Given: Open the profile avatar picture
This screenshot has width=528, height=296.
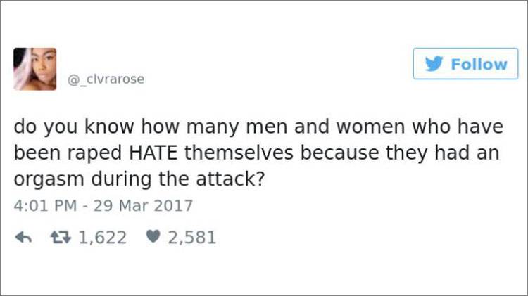Looking at the screenshot, I should coord(34,69).
